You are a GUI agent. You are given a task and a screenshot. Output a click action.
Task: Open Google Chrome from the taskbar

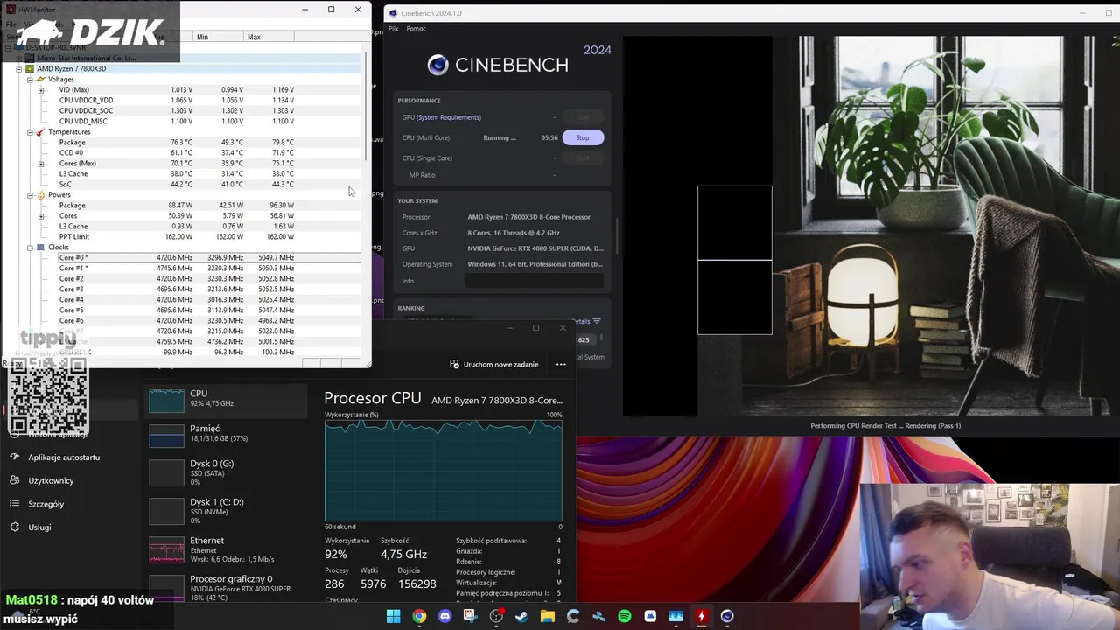419,616
